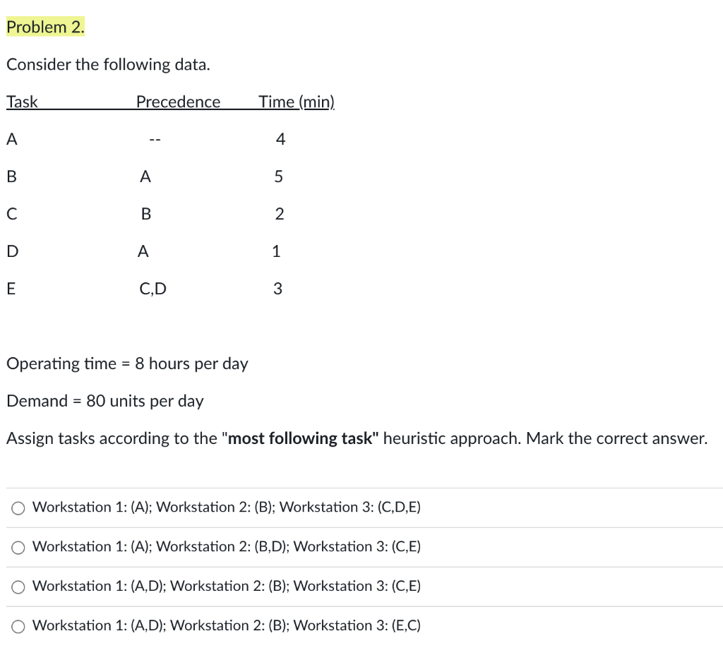
Task: Select the last answer ending in (E,C)
Action: point(18,626)
